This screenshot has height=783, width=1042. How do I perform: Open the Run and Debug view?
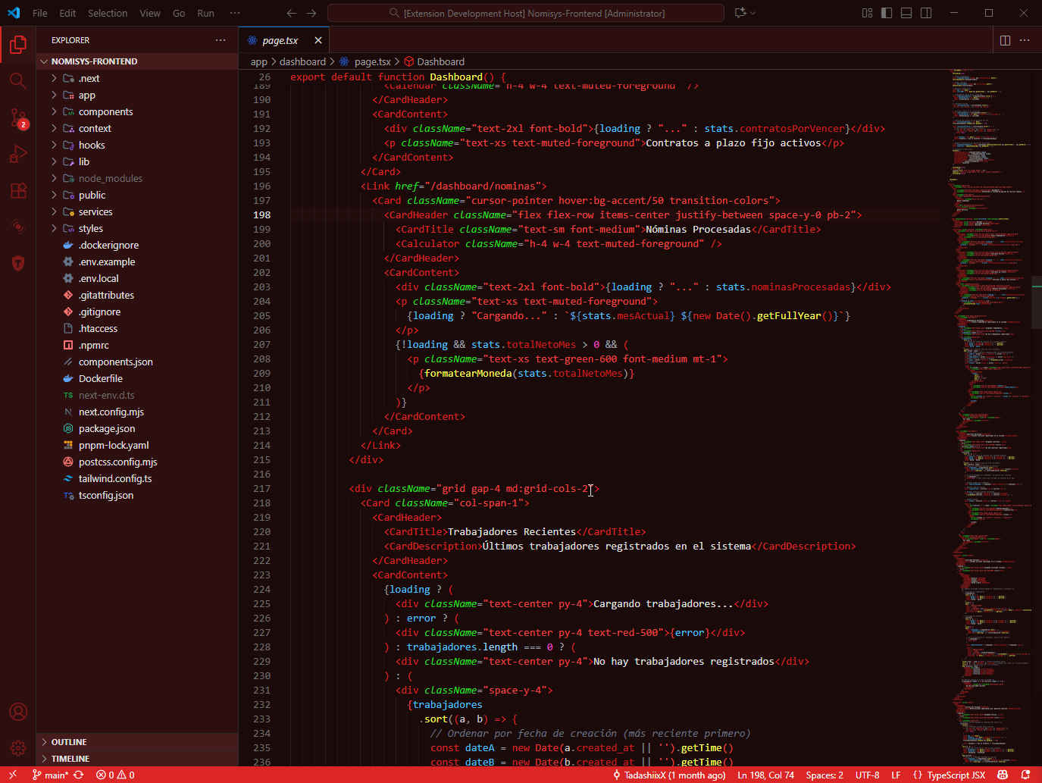tap(18, 154)
